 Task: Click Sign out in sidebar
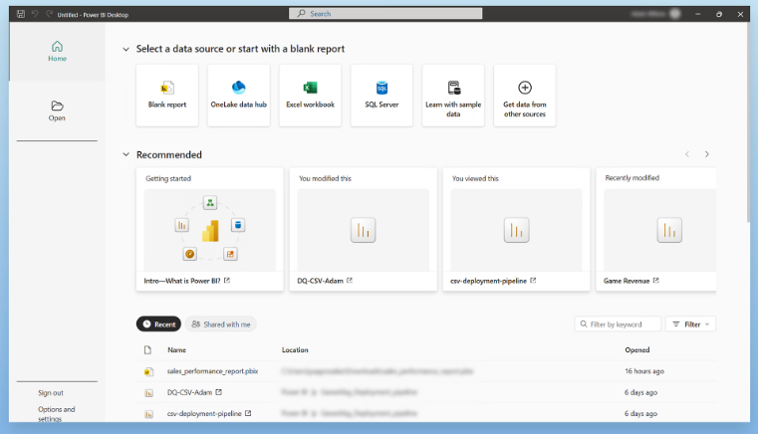[x=51, y=393]
